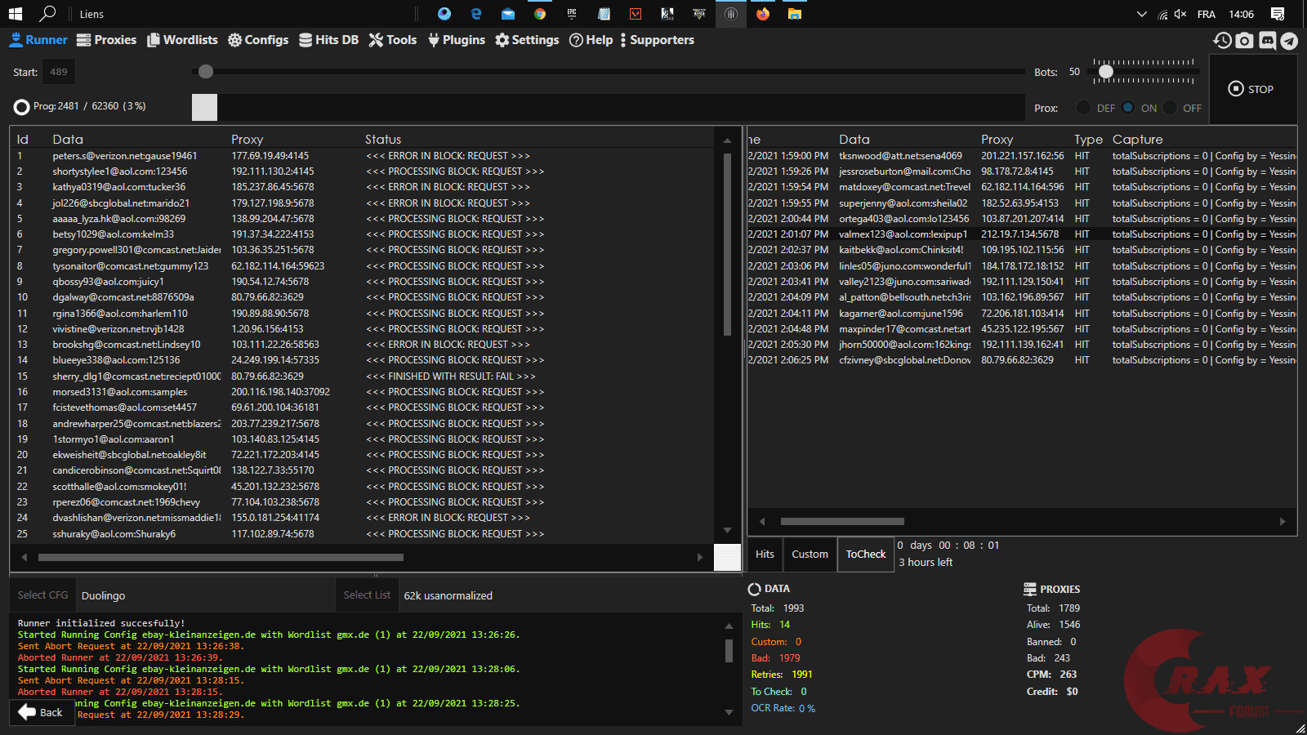Click the log panel scroll-down arrow
1307x735 pixels.
(x=729, y=712)
